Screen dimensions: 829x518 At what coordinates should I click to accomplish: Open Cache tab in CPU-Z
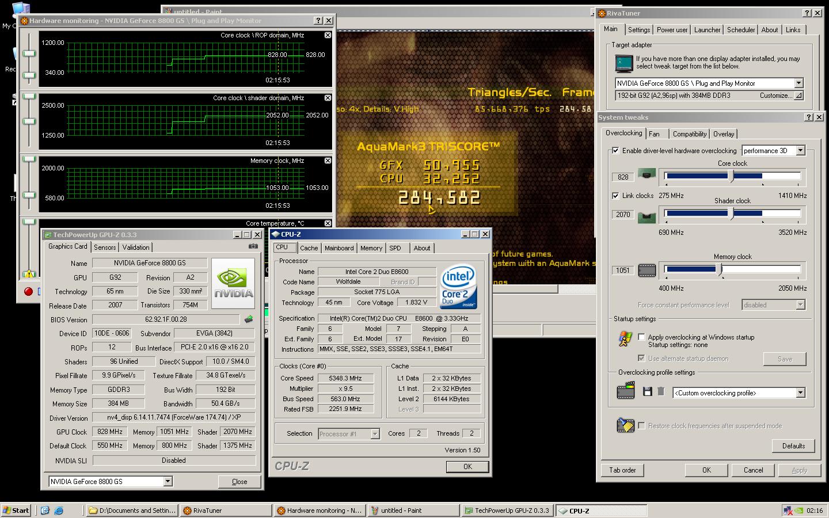tap(309, 247)
